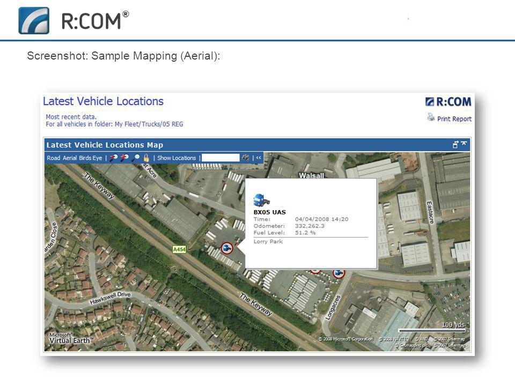The height and width of the screenshot is (386, 515).
Task: Click the Microsoft Virtual Earth logo
Action: coord(71,338)
